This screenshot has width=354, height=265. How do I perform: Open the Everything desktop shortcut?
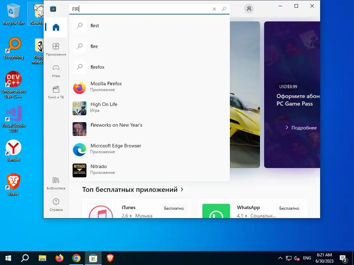pyautogui.click(x=13, y=48)
